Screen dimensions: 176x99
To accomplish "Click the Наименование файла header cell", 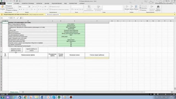I will [28, 55].
